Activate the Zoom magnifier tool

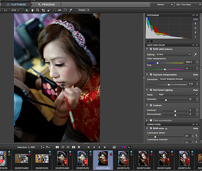[x=38, y=10]
